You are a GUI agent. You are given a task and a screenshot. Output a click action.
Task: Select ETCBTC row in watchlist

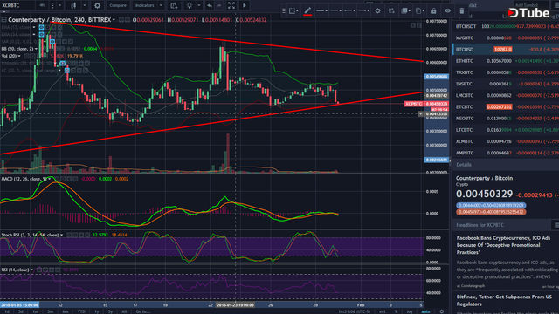[x=506, y=106]
